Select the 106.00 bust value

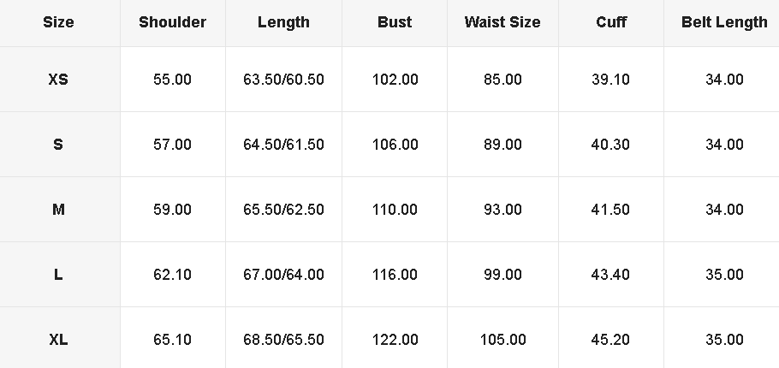[395, 145]
